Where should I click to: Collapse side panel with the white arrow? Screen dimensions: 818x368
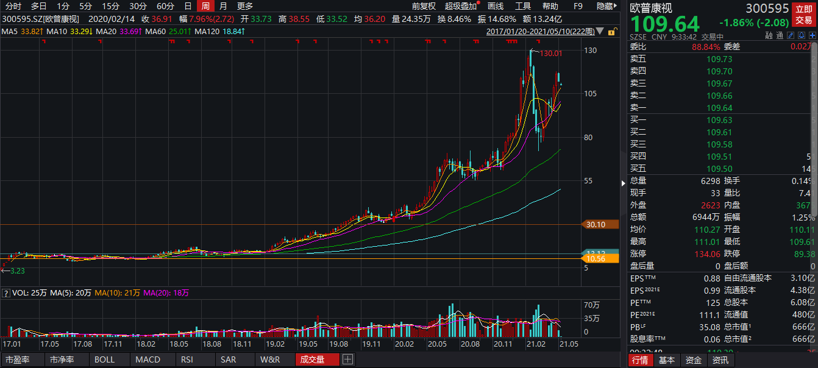click(622, 183)
